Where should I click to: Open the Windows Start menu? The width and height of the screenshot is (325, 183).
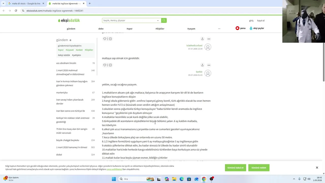coord(113,179)
